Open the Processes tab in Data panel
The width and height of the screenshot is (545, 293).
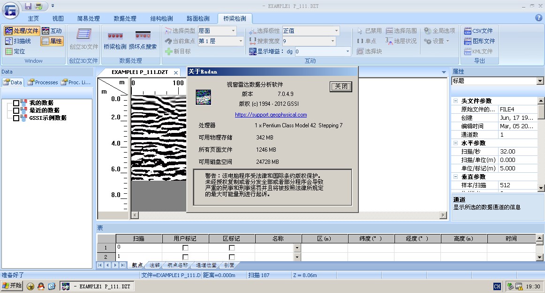click(x=42, y=82)
